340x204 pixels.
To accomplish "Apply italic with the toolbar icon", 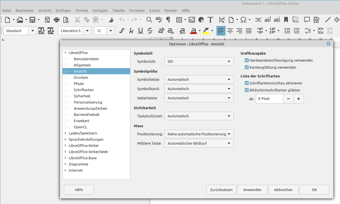I will pos(131,31).
